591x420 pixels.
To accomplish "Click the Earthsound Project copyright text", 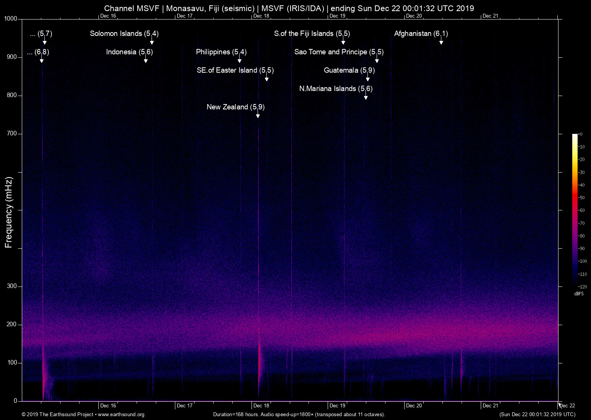I will point(83,414).
